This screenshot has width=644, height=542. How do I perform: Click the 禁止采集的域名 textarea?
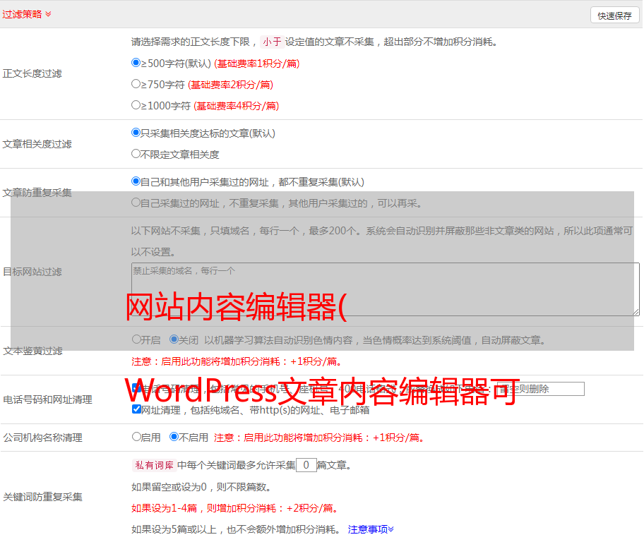click(386, 289)
